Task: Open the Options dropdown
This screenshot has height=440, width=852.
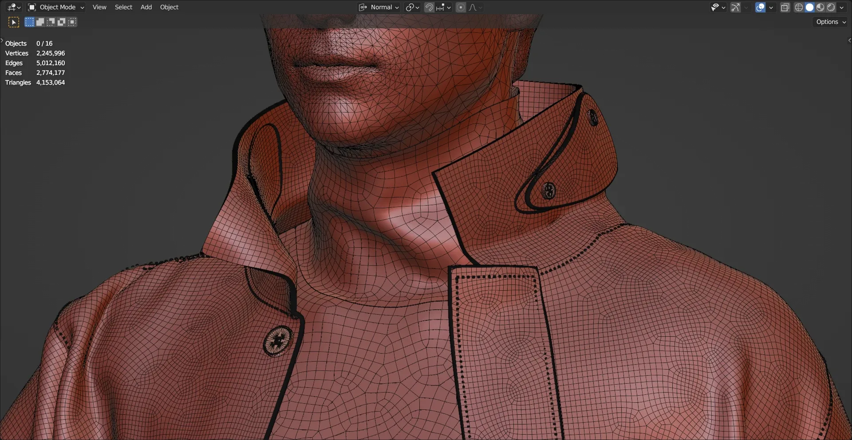Action: 831,22
